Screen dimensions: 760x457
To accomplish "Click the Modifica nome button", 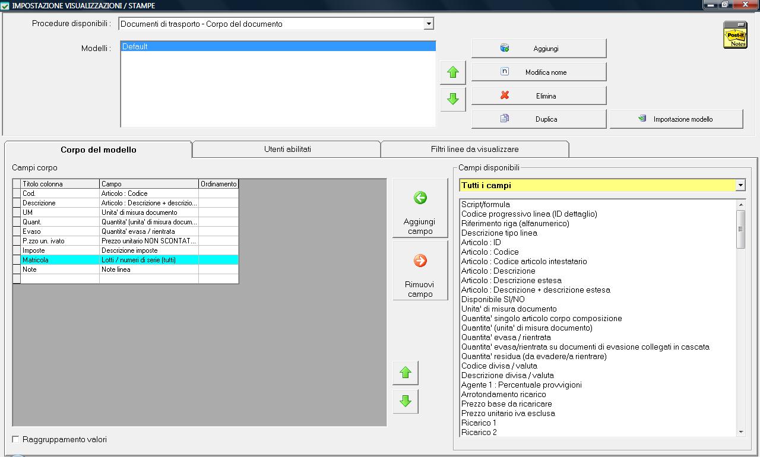I will tap(539, 72).
